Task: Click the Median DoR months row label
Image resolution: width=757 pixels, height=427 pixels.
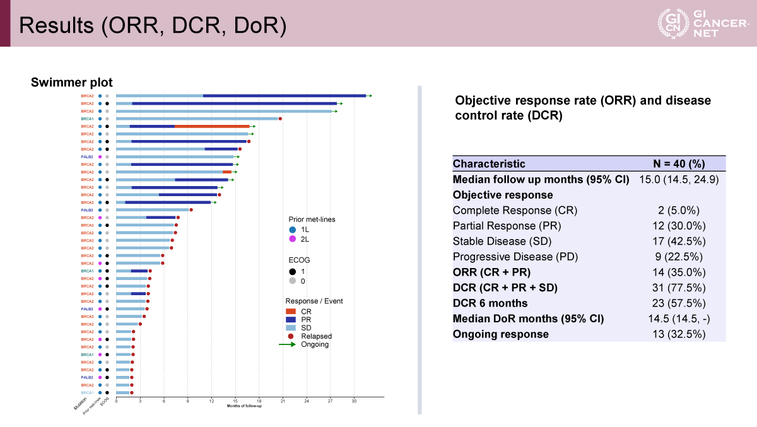Action: (x=528, y=319)
